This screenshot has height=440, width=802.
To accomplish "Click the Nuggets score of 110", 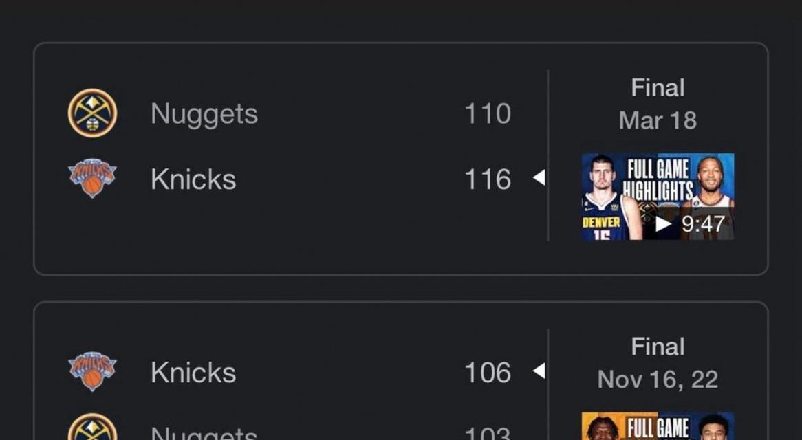I will pos(488,114).
